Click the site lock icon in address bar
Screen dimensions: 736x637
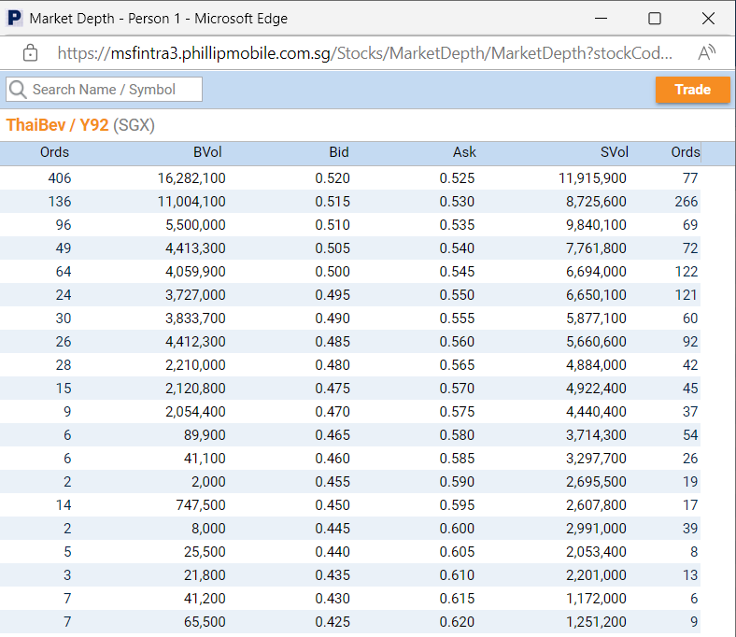pos(31,53)
